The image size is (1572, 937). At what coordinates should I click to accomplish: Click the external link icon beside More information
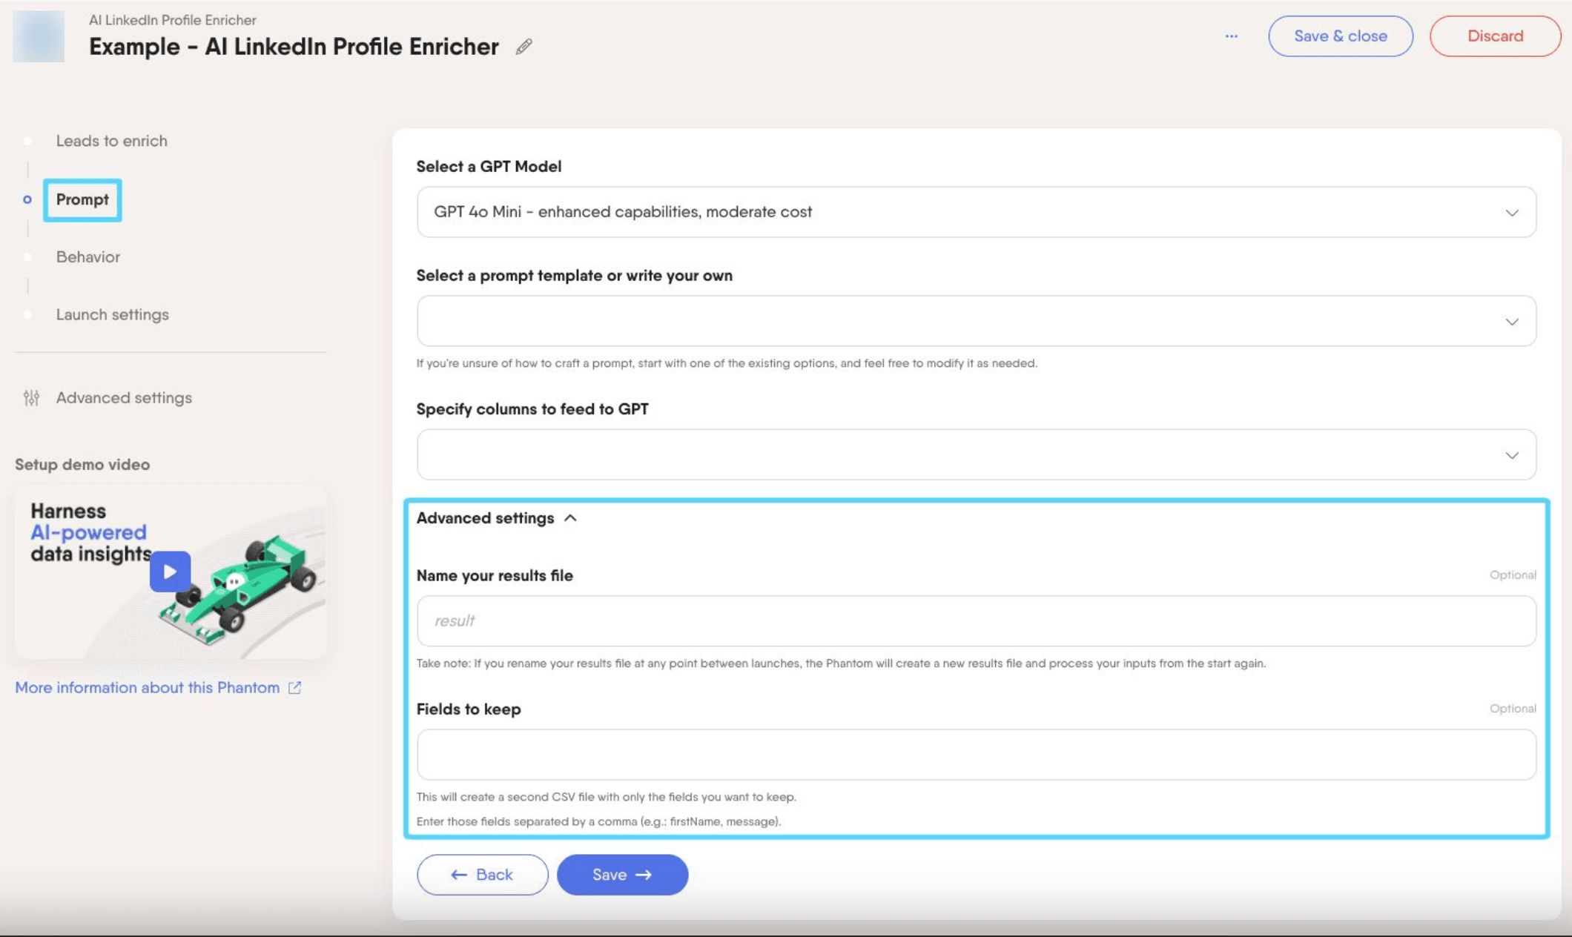pyautogui.click(x=294, y=688)
